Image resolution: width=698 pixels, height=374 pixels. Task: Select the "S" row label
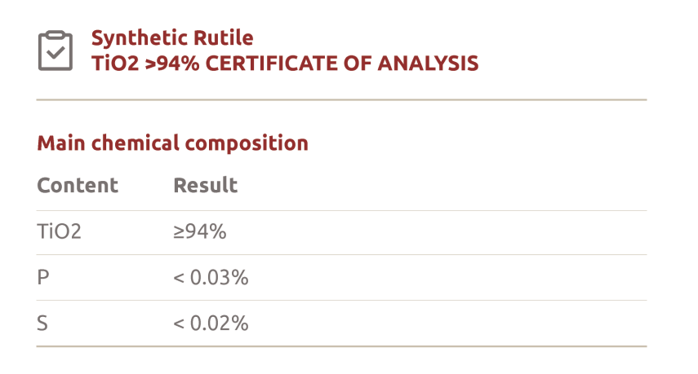pyautogui.click(x=42, y=323)
